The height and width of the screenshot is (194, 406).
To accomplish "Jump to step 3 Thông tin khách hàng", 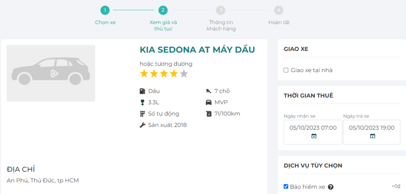I will tap(221, 10).
